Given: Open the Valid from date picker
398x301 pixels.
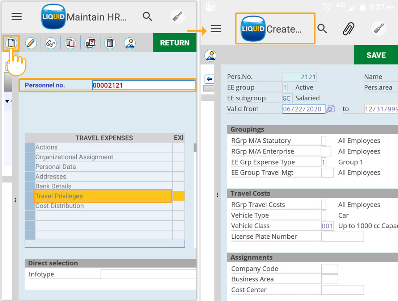Looking at the screenshot, I should [330, 109].
